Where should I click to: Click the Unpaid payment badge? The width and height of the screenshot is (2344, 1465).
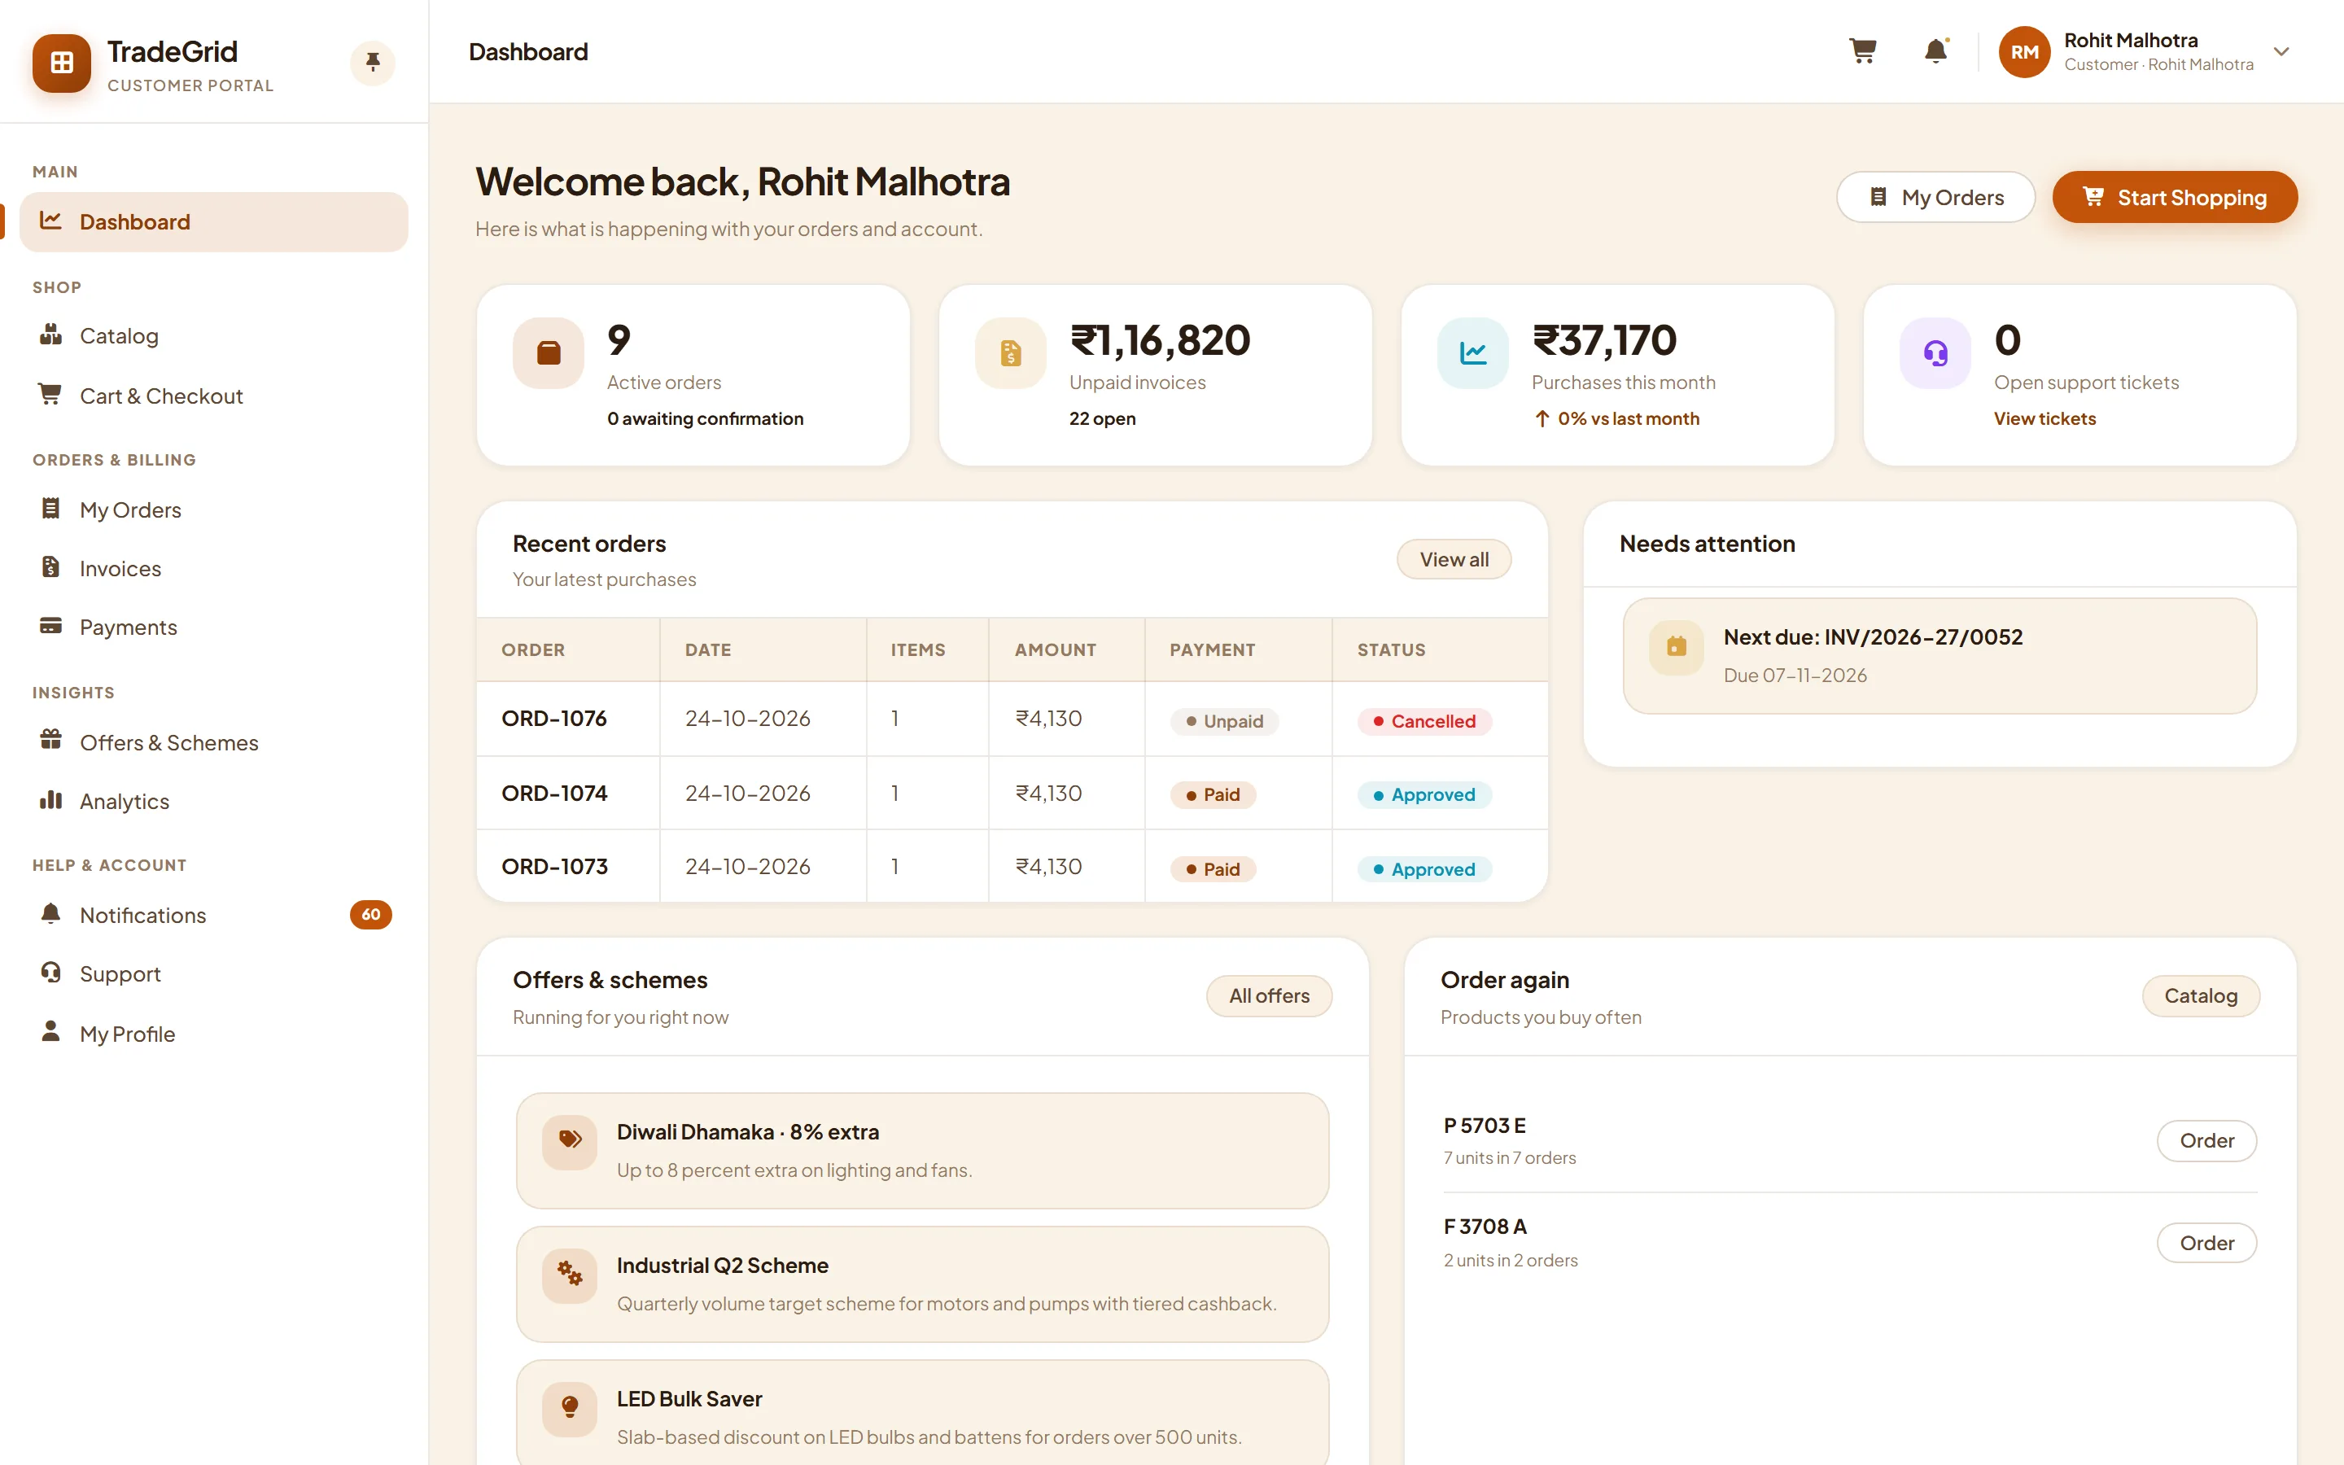1223,721
